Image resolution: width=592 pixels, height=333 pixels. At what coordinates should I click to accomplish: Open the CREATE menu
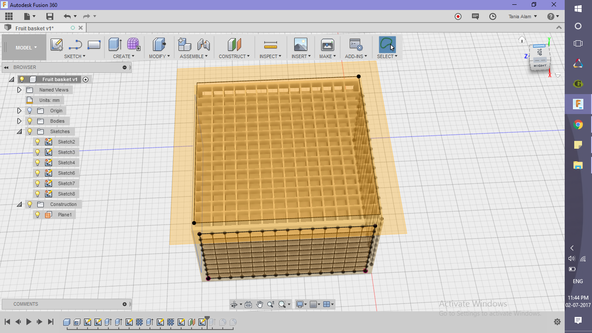tap(124, 56)
